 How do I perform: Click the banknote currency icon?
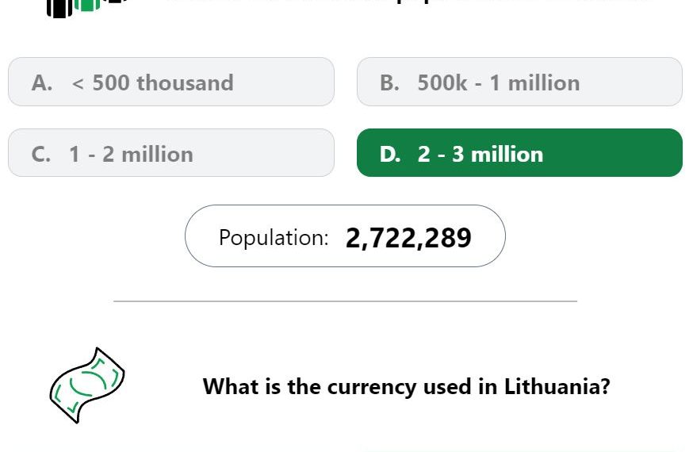click(87, 385)
